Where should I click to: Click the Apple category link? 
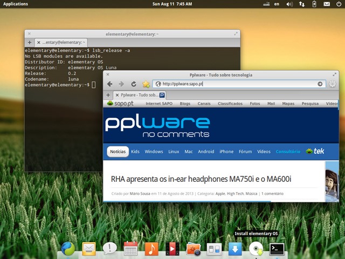coord(220,194)
